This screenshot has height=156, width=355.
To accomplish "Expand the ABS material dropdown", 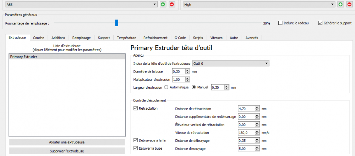I will 82,4.
